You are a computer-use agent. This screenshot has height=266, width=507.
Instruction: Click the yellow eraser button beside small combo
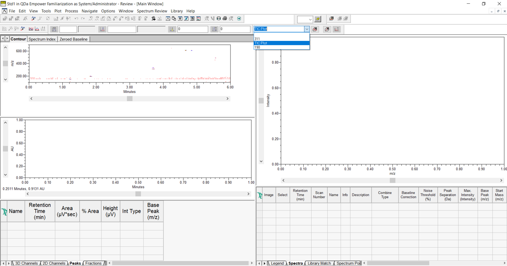pyautogui.click(x=318, y=19)
